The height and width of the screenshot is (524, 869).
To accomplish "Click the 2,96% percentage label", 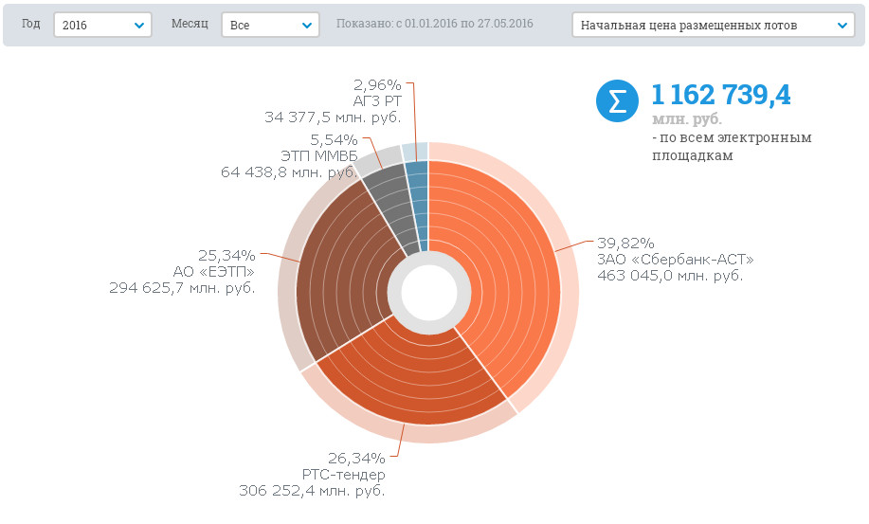I will [x=377, y=84].
